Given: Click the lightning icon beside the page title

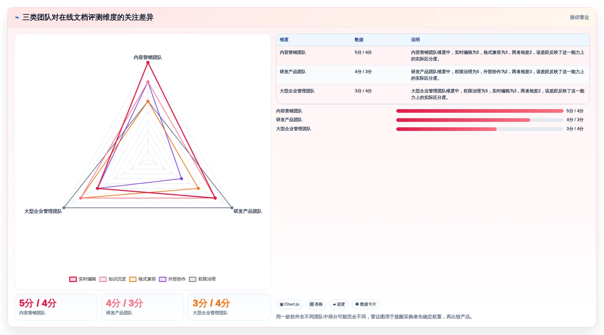Looking at the screenshot, I should pyautogui.click(x=17, y=17).
